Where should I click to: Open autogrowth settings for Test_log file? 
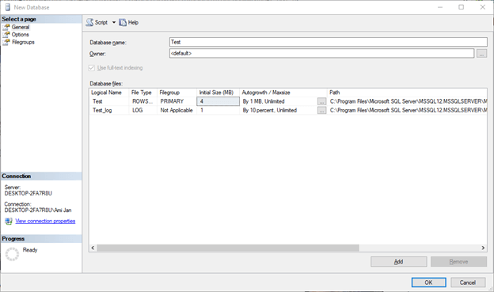point(321,110)
